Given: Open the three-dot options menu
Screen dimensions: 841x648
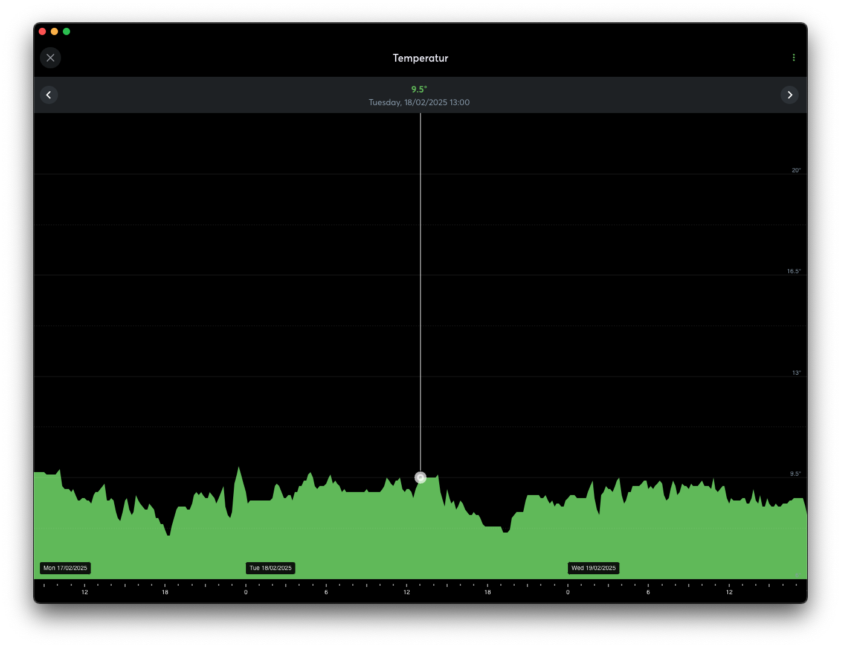Looking at the screenshot, I should pos(793,58).
